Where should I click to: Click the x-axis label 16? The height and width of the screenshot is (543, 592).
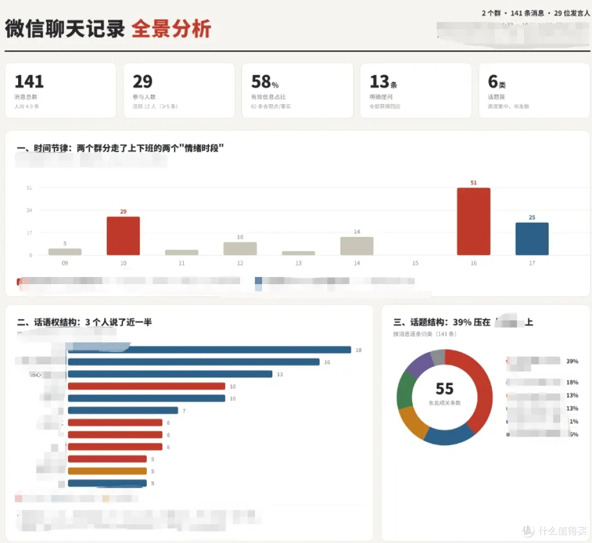point(474,263)
